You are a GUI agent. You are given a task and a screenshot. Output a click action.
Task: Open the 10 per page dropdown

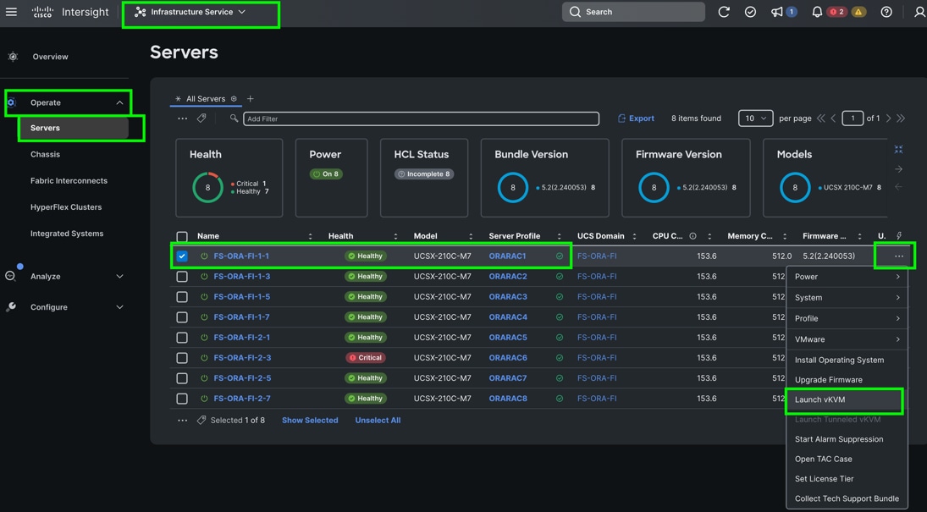754,118
